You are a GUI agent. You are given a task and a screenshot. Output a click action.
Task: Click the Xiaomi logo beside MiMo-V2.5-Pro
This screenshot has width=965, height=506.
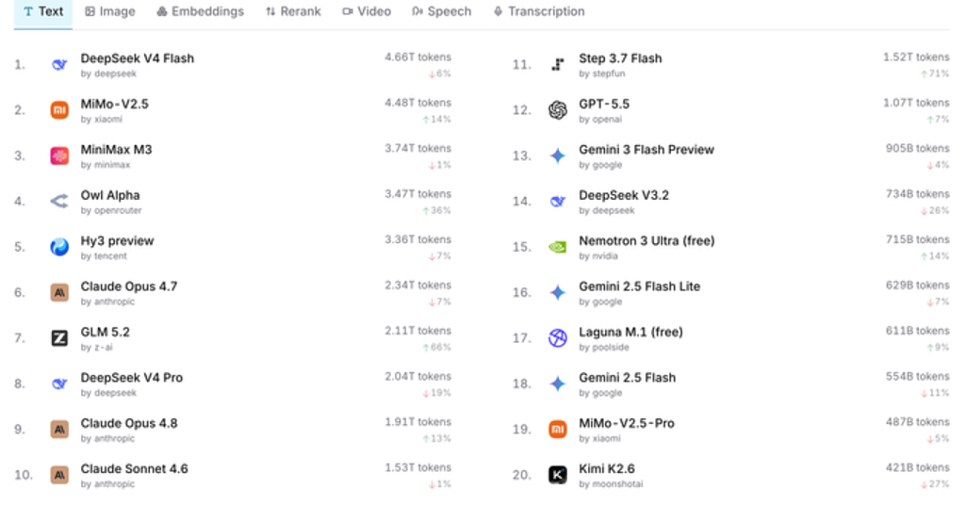558,429
